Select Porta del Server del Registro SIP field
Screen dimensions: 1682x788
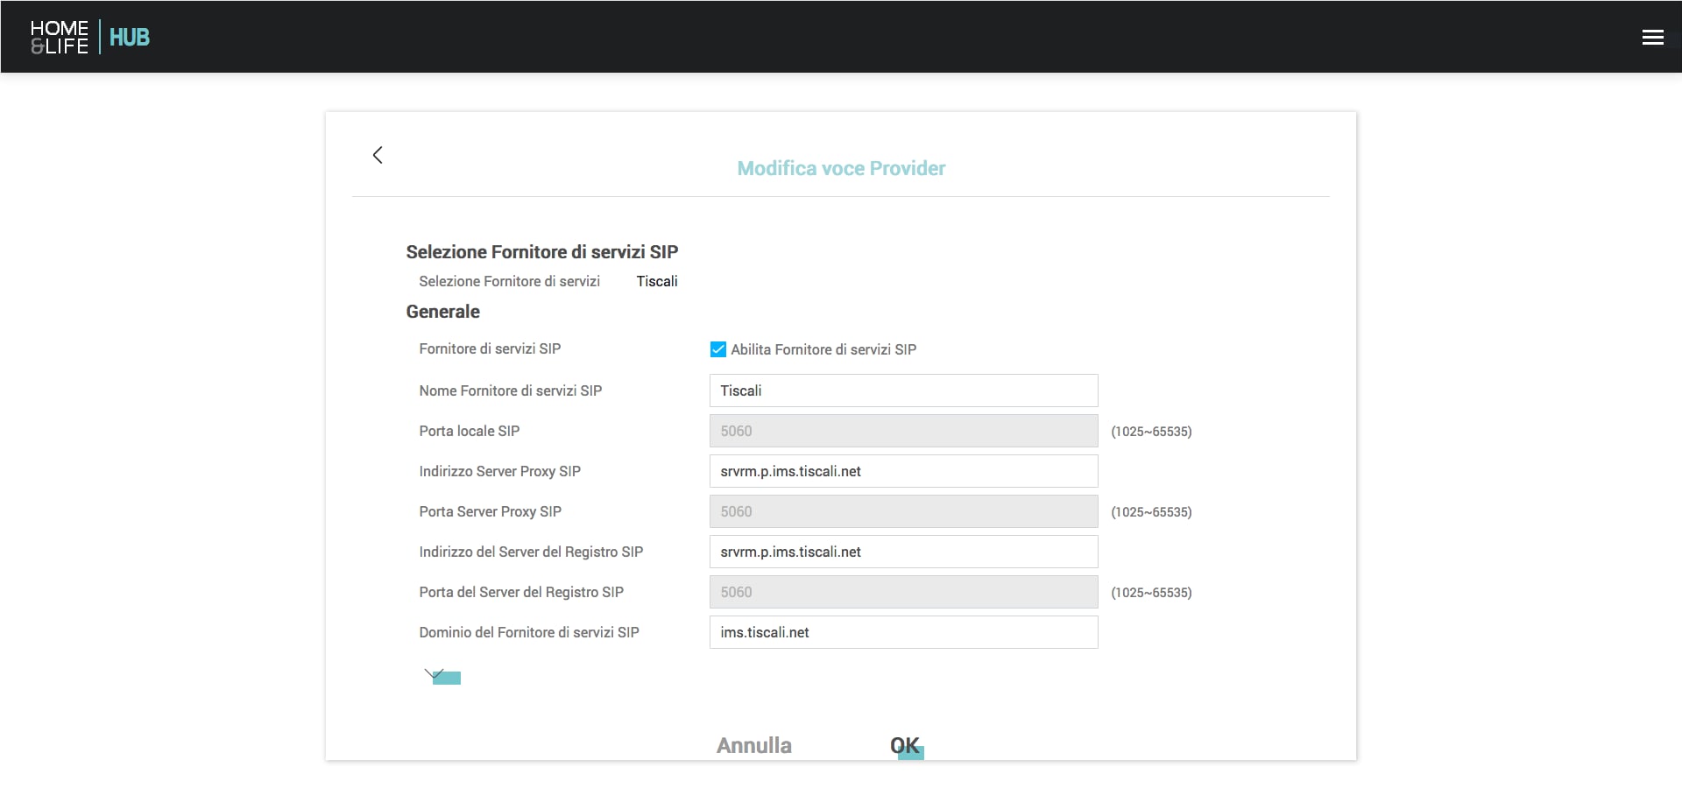pyautogui.click(x=903, y=592)
